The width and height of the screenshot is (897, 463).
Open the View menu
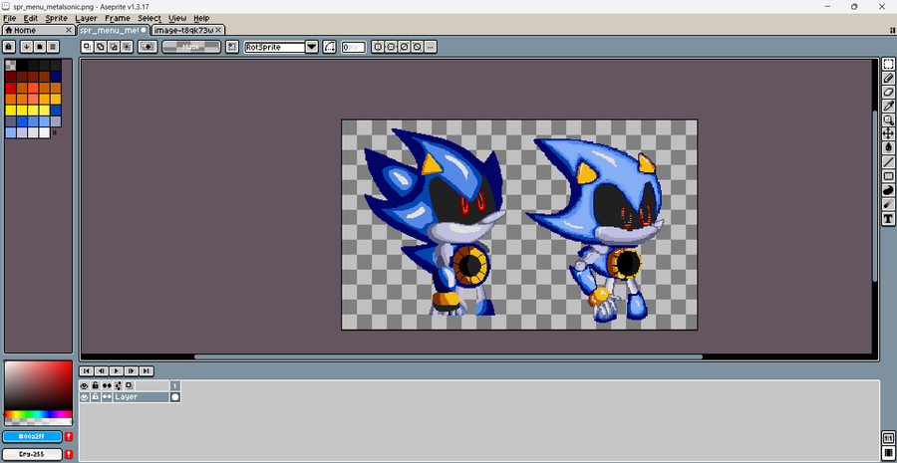click(177, 18)
